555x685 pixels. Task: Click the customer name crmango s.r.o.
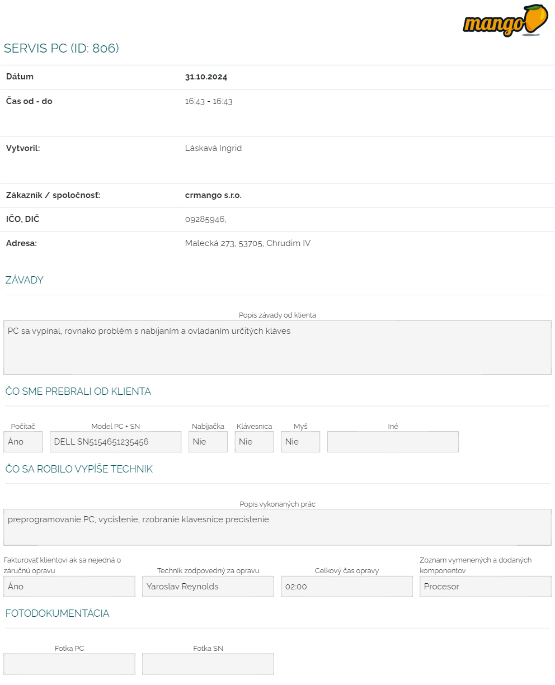(213, 195)
